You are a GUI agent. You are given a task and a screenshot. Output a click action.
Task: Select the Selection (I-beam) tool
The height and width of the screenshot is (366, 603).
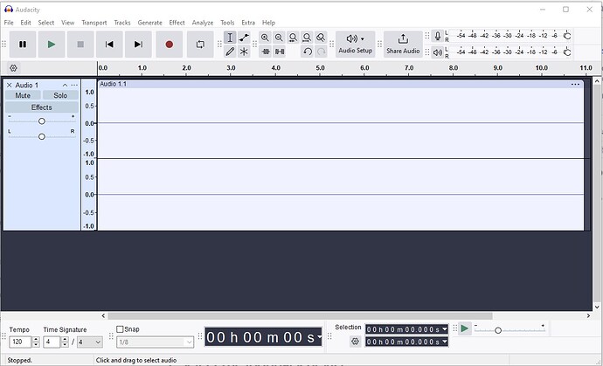point(230,38)
